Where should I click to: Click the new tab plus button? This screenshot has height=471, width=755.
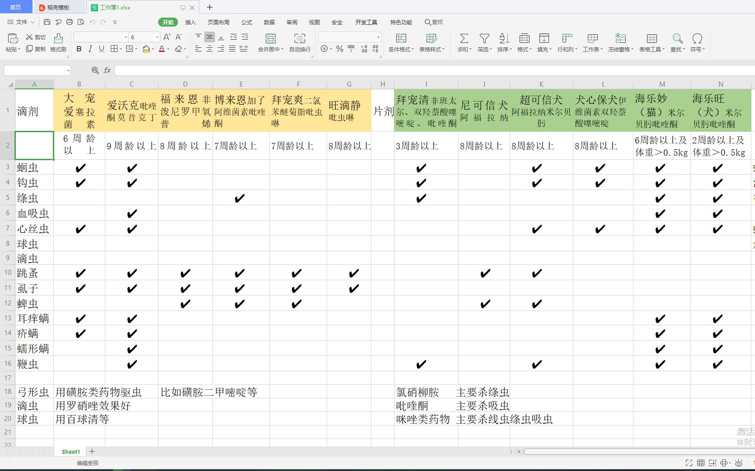[x=210, y=7]
